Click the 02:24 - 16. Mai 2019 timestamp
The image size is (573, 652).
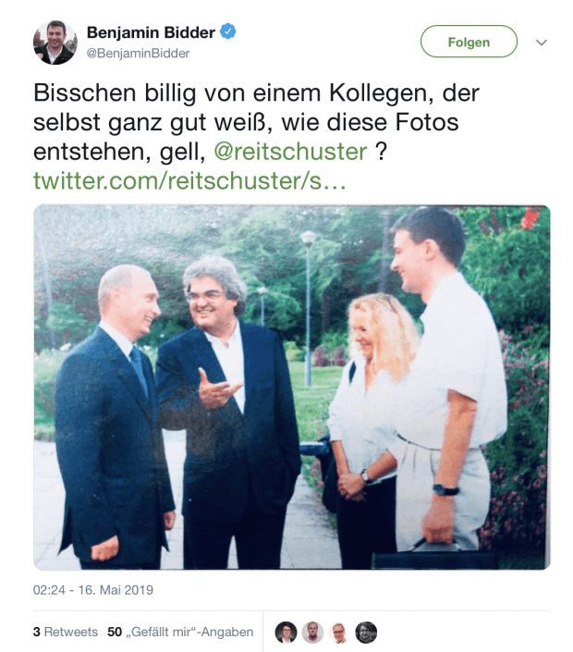[x=93, y=590]
